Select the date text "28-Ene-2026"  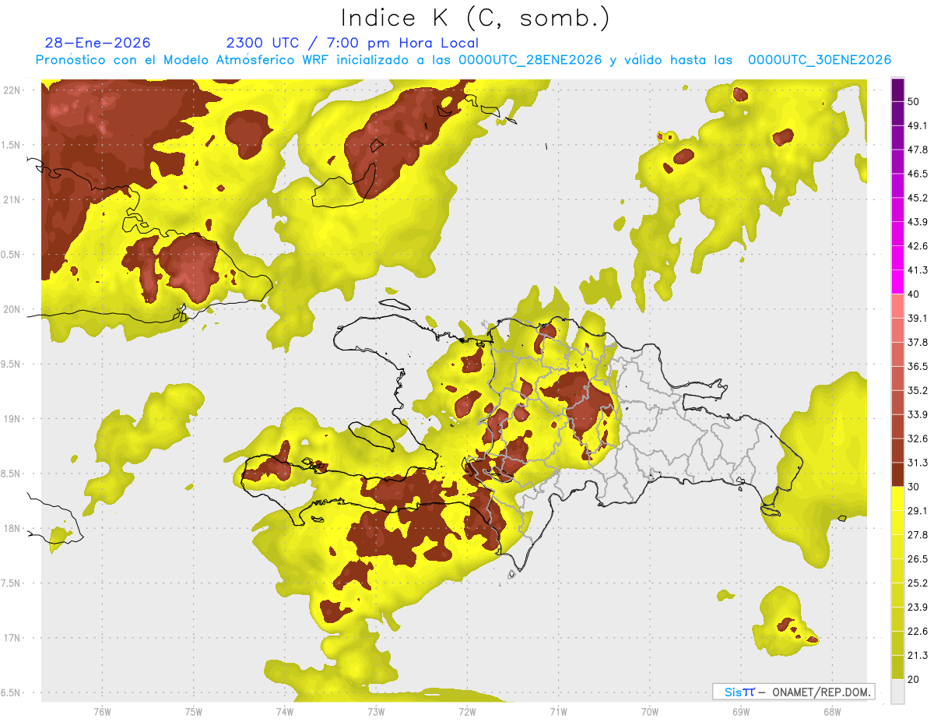click(98, 43)
